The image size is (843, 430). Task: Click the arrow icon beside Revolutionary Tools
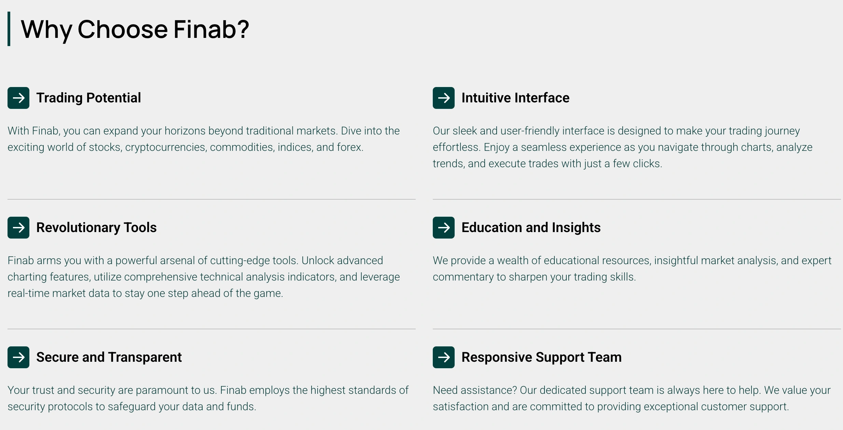pos(18,228)
